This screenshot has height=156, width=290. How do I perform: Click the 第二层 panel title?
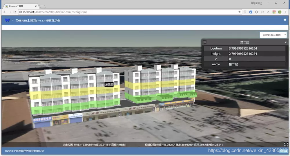[245, 42]
